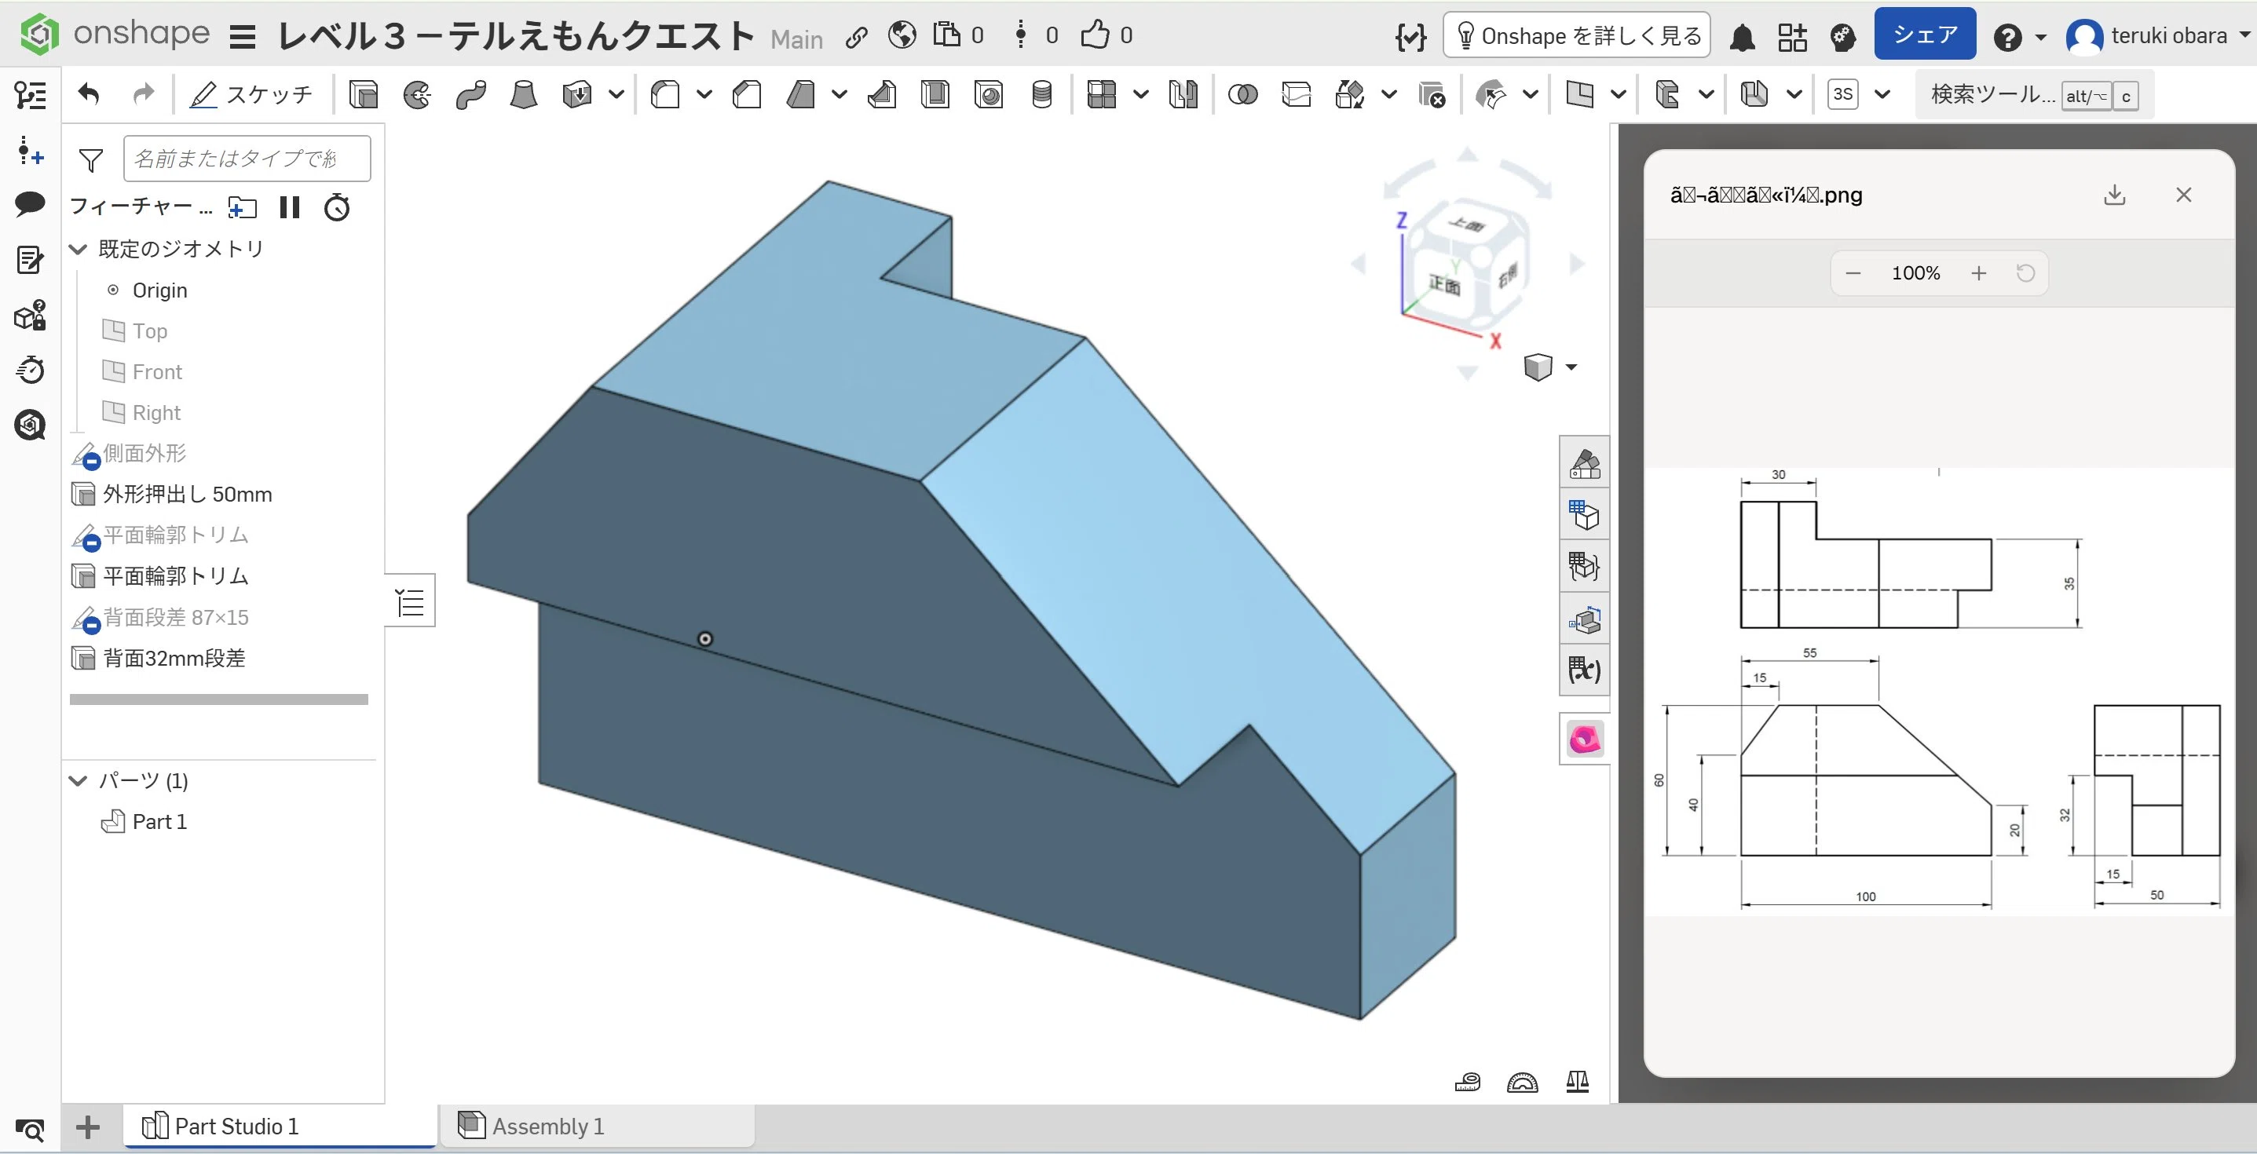Download the png image in viewer panel
Viewport: 2257px width, 1154px height.
tap(2114, 195)
